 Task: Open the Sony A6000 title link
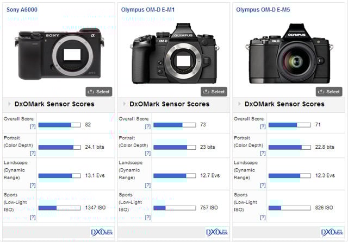pyautogui.click(x=22, y=10)
